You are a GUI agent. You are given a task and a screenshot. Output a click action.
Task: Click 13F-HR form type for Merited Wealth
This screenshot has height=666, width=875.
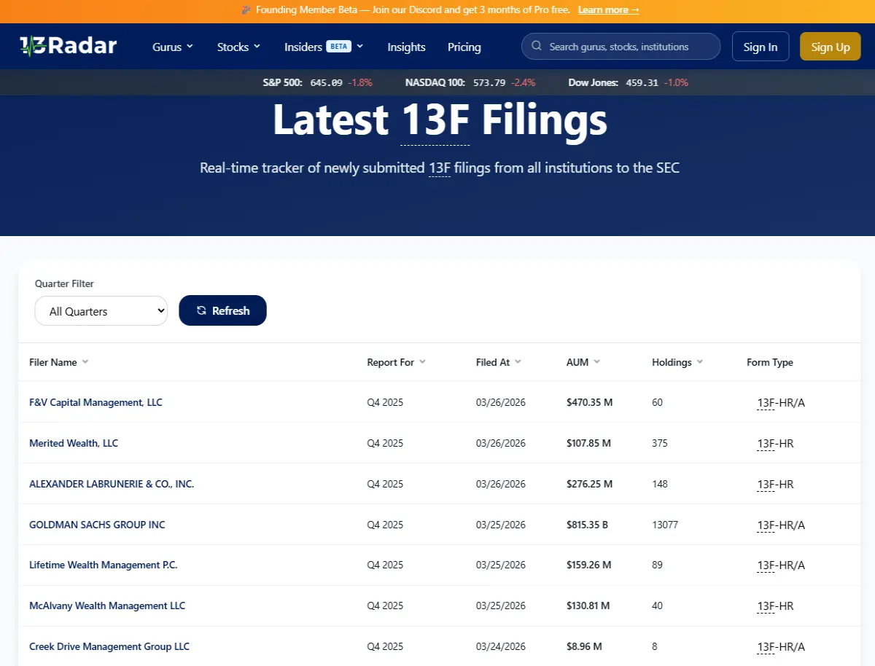click(x=775, y=443)
